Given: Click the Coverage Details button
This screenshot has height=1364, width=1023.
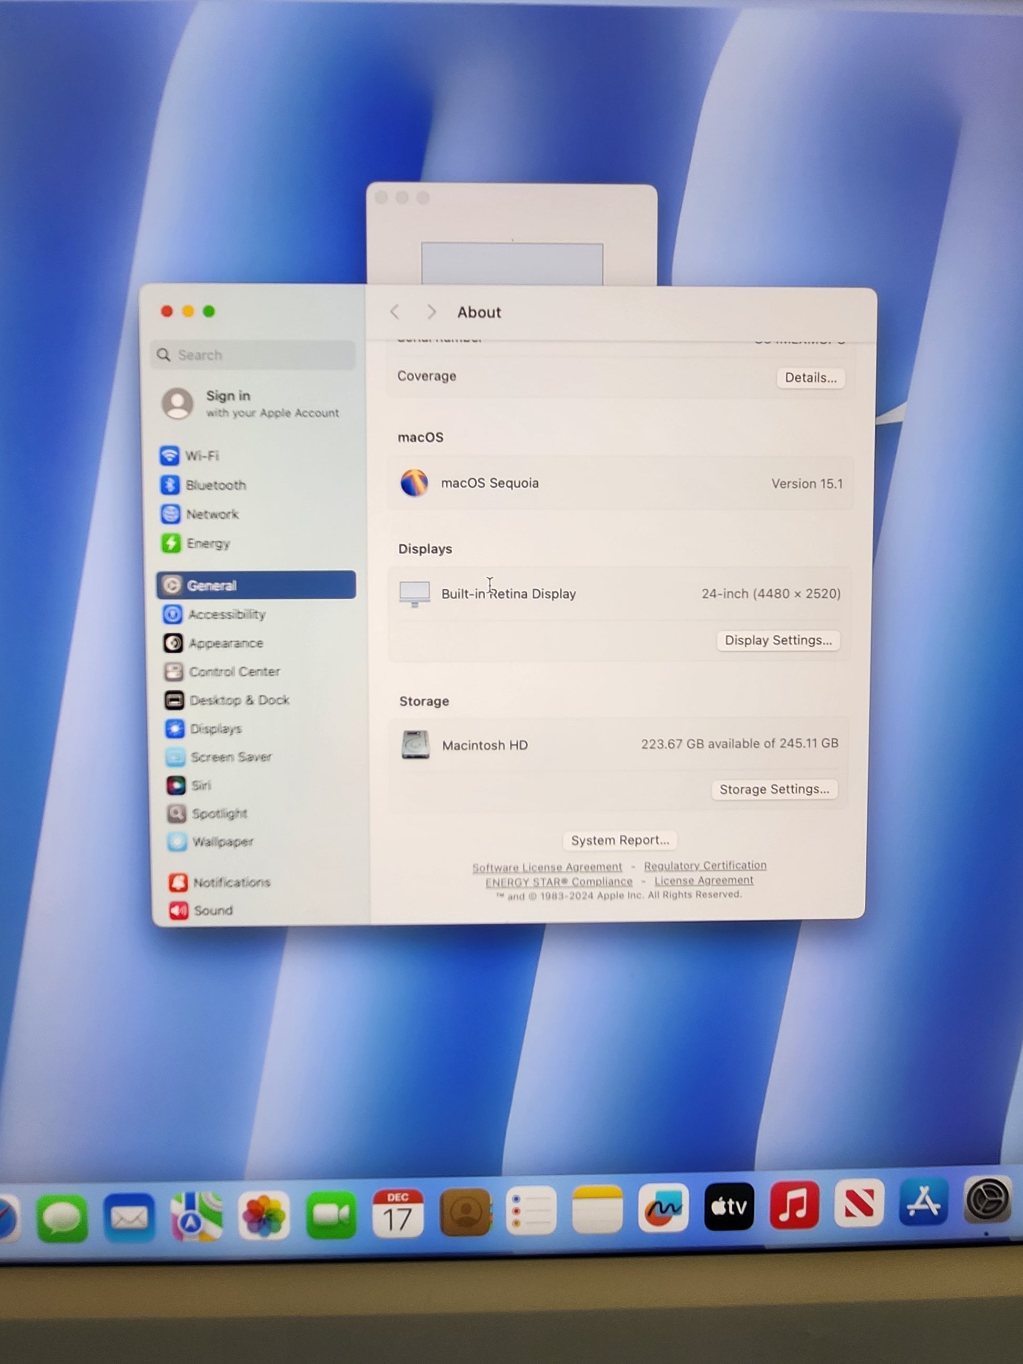Looking at the screenshot, I should (810, 377).
